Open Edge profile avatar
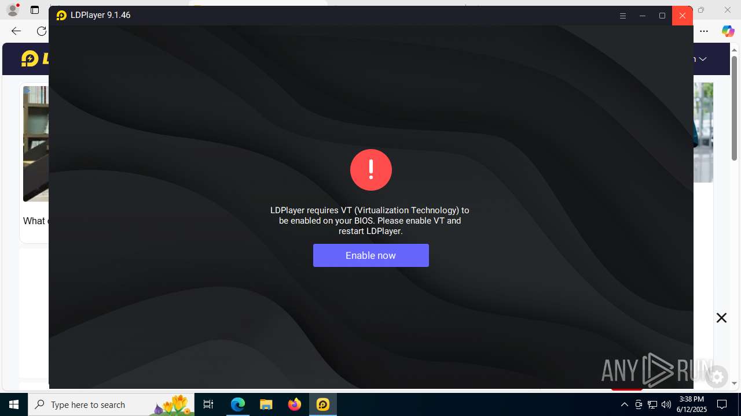This screenshot has height=416, width=741. coord(13,10)
